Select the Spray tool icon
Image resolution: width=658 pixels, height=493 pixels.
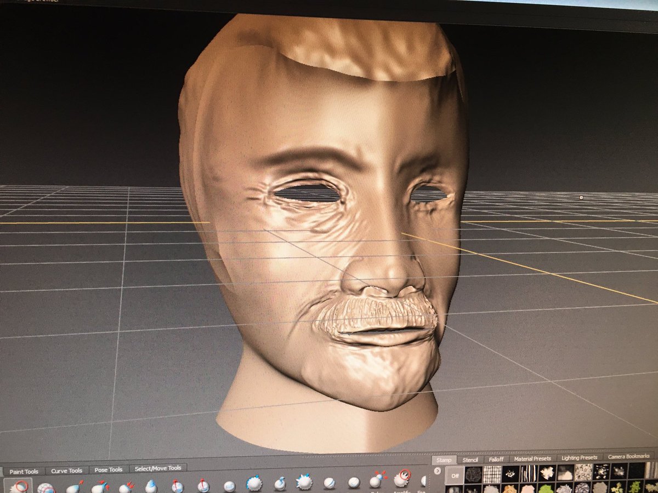click(x=177, y=486)
